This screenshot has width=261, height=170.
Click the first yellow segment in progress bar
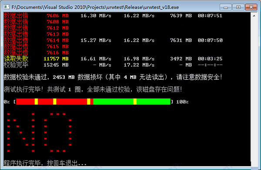click(x=36, y=101)
